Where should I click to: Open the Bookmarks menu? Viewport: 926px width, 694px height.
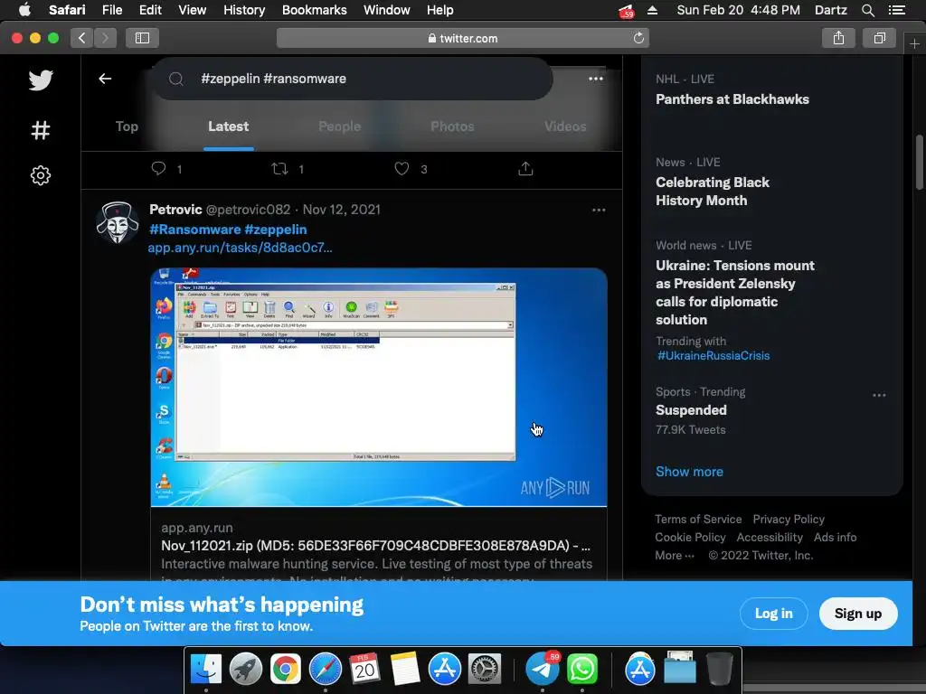point(314,10)
